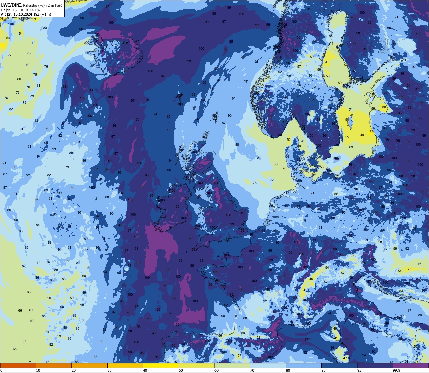Select the golden 30–40 legend swatch
Image resolution: width=429 pixels, height=373 pixels.
pyautogui.click(x=125, y=366)
